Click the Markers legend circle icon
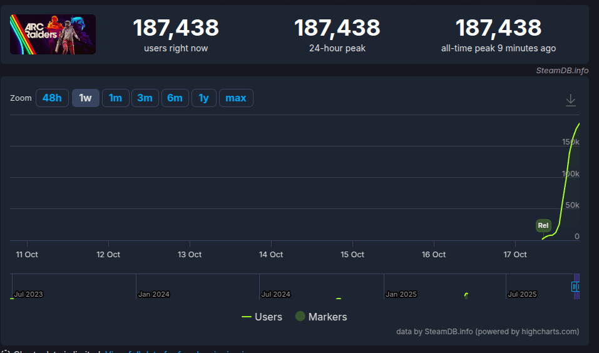 click(x=300, y=317)
